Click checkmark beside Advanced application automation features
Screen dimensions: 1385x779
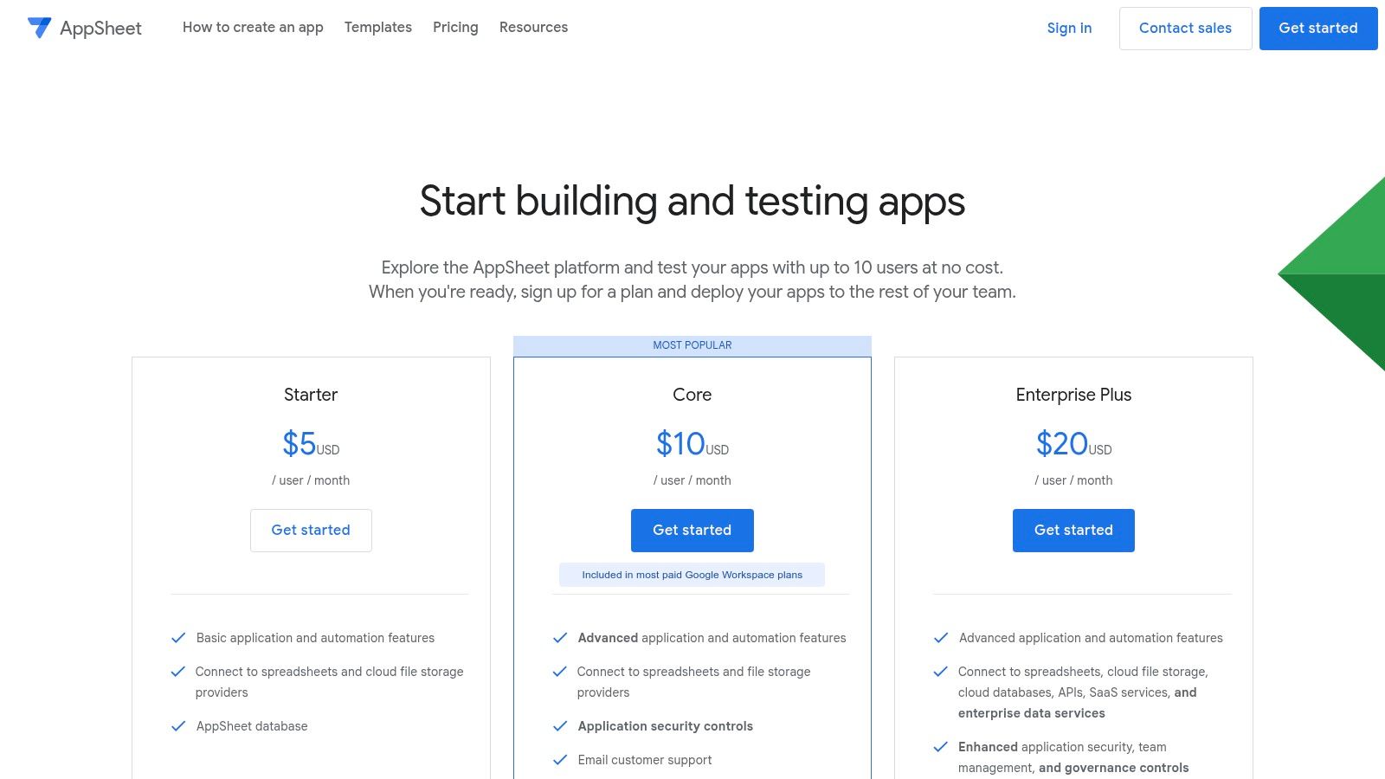(559, 637)
